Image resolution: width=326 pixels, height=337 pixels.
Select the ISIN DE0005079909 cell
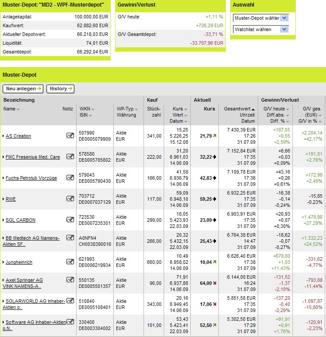[x=95, y=139]
